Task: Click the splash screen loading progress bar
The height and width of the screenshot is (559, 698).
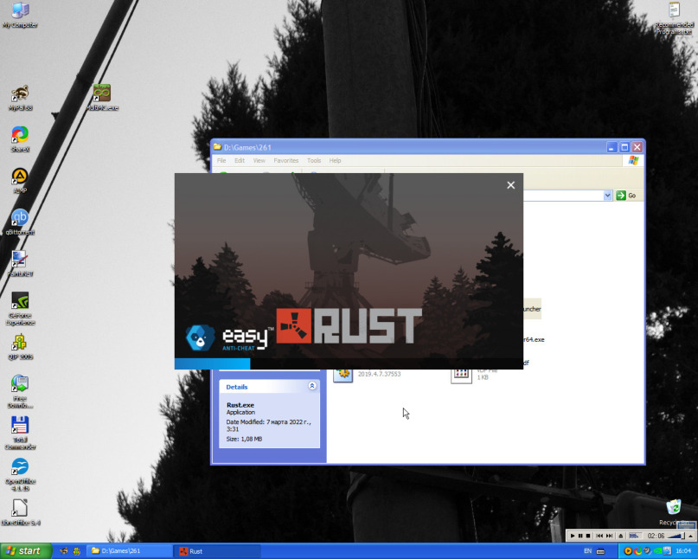Action: pyautogui.click(x=349, y=363)
